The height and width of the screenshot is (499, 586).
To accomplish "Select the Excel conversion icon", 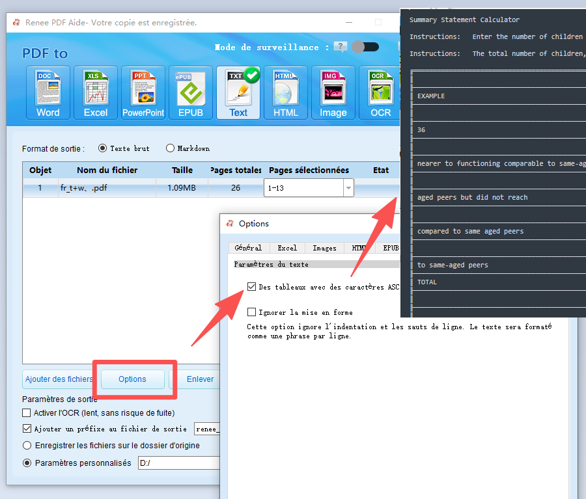I will [95, 92].
